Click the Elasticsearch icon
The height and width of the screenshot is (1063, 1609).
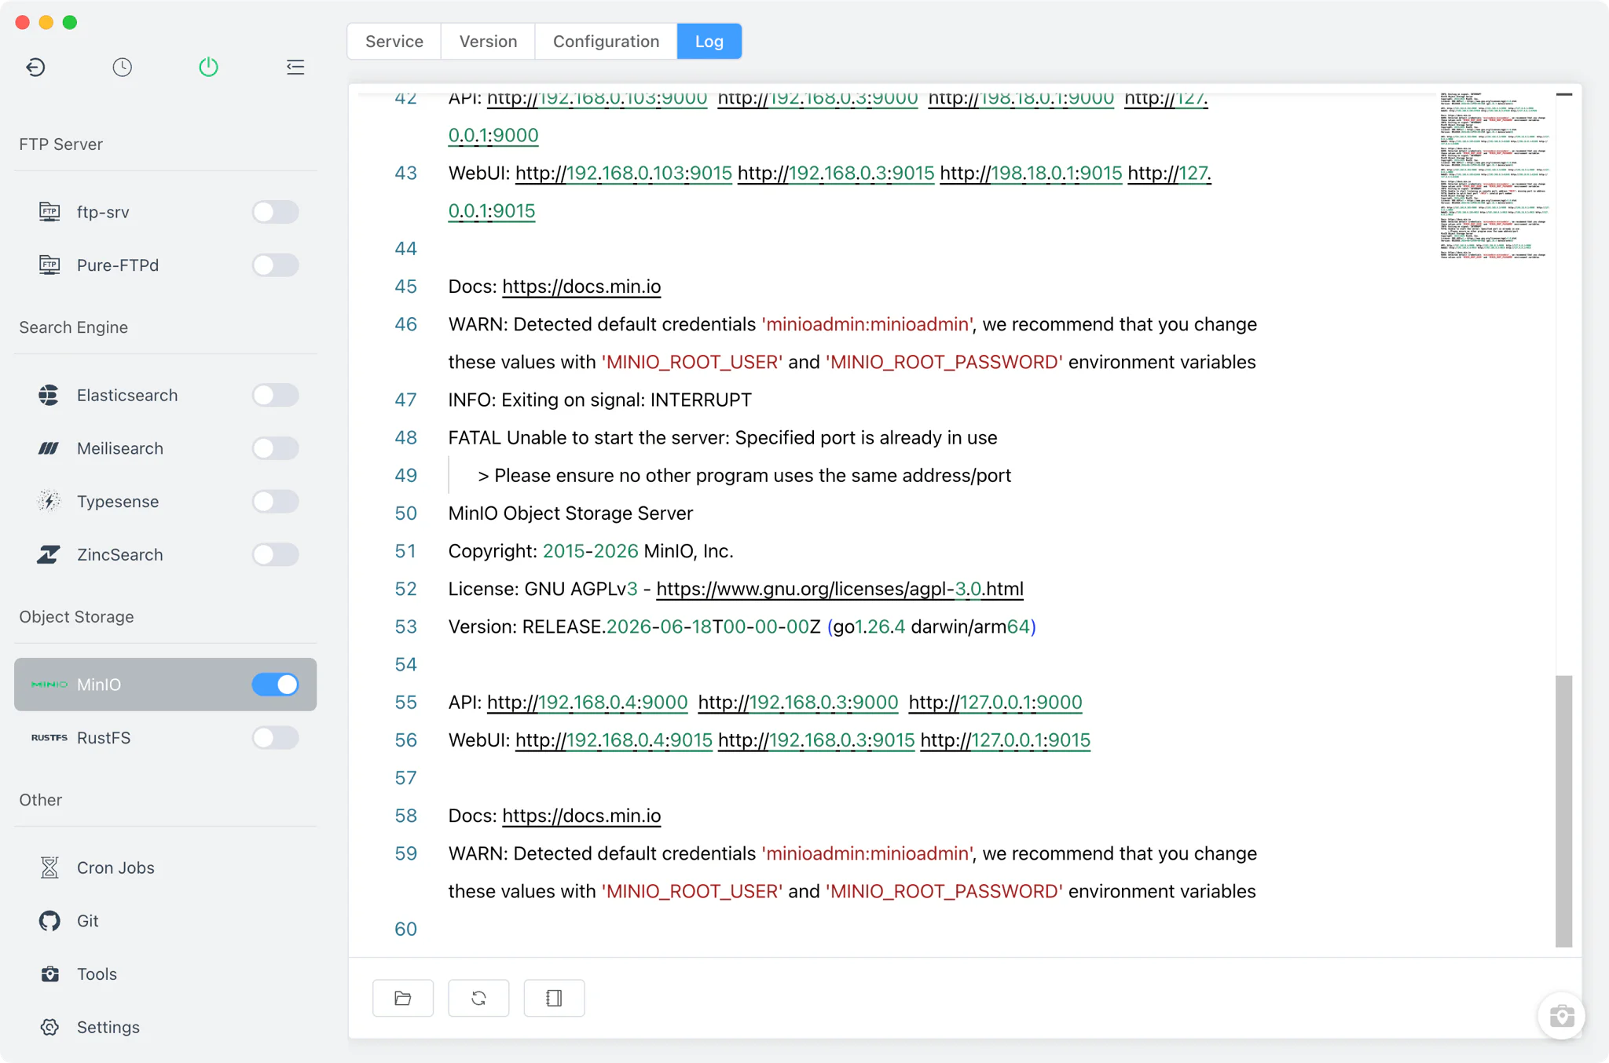coord(49,395)
